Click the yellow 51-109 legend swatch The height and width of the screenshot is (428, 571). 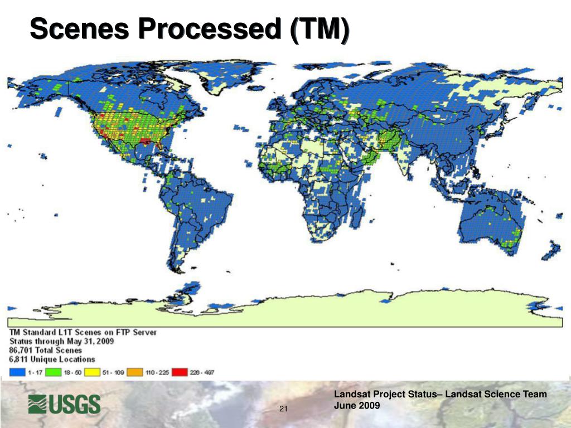pos(92,372)
